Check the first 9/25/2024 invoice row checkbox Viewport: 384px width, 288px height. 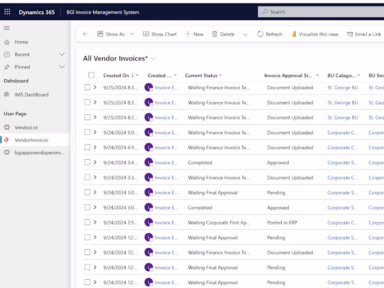point(87,87)
